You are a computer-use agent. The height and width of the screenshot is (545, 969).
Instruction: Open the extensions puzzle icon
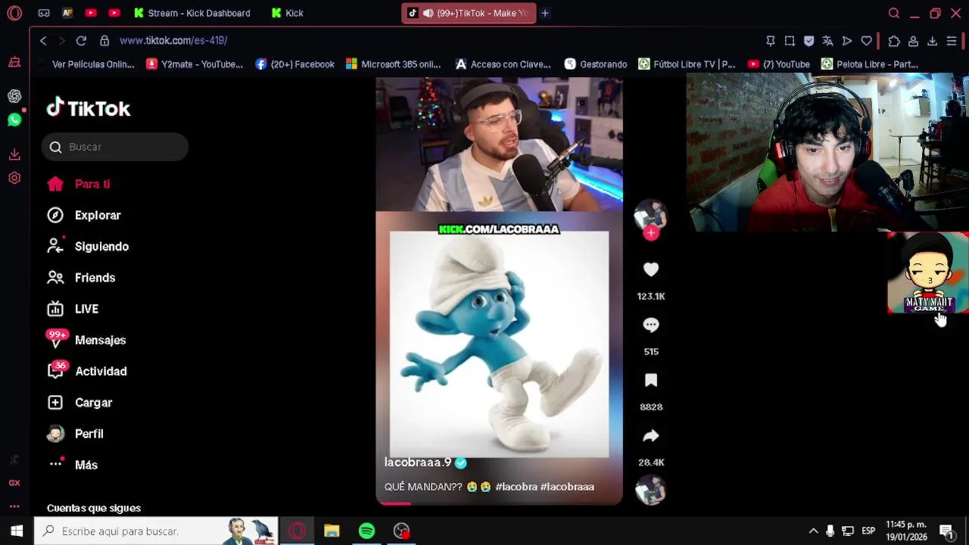[x=894, y=41]
